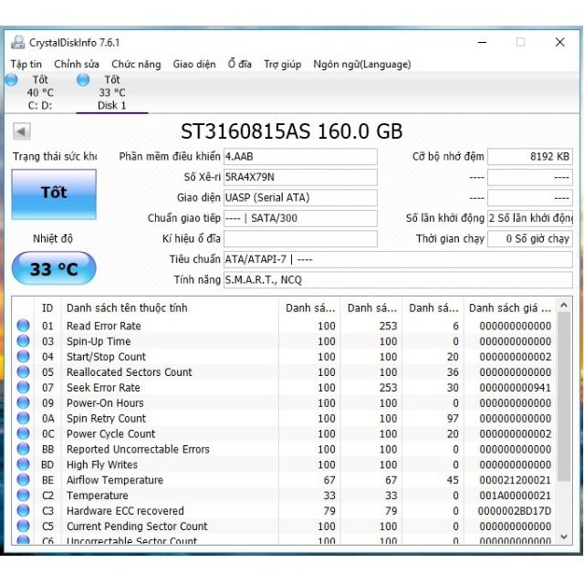
Task: Open the Ngôn ngữ(Language) menu
Action: click(362, 65)
